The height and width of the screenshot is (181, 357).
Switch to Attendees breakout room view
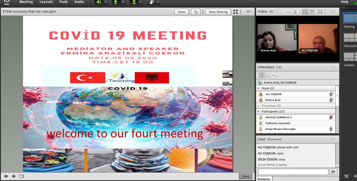[x=268, y=75]
